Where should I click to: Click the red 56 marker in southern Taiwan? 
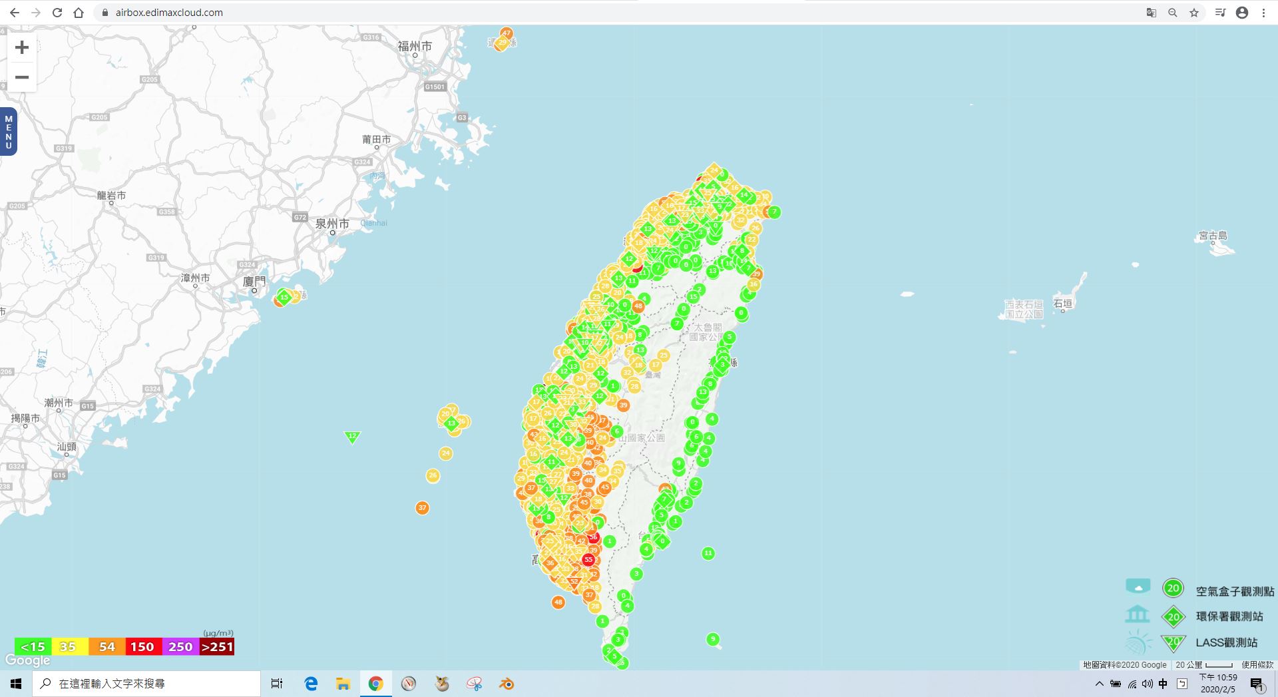coord(593,537)
